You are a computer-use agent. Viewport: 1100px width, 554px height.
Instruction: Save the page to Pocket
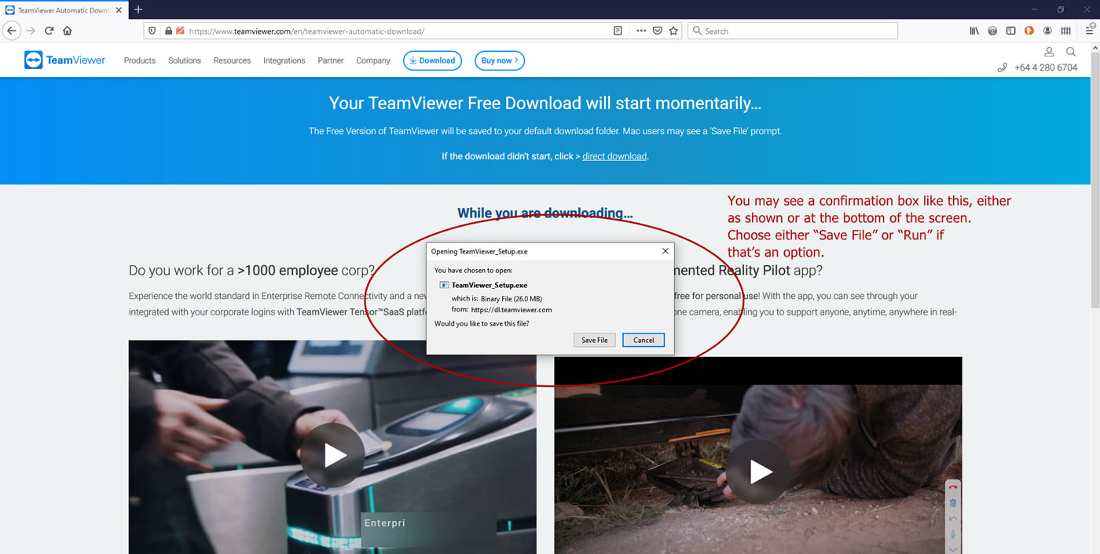(658, 31)
